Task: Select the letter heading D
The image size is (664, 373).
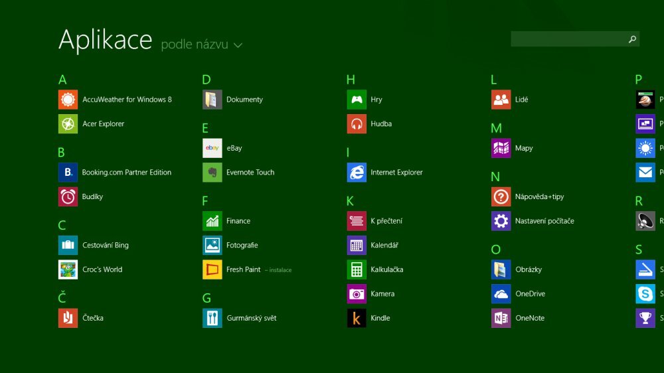Action: click(x=207, y=80)
